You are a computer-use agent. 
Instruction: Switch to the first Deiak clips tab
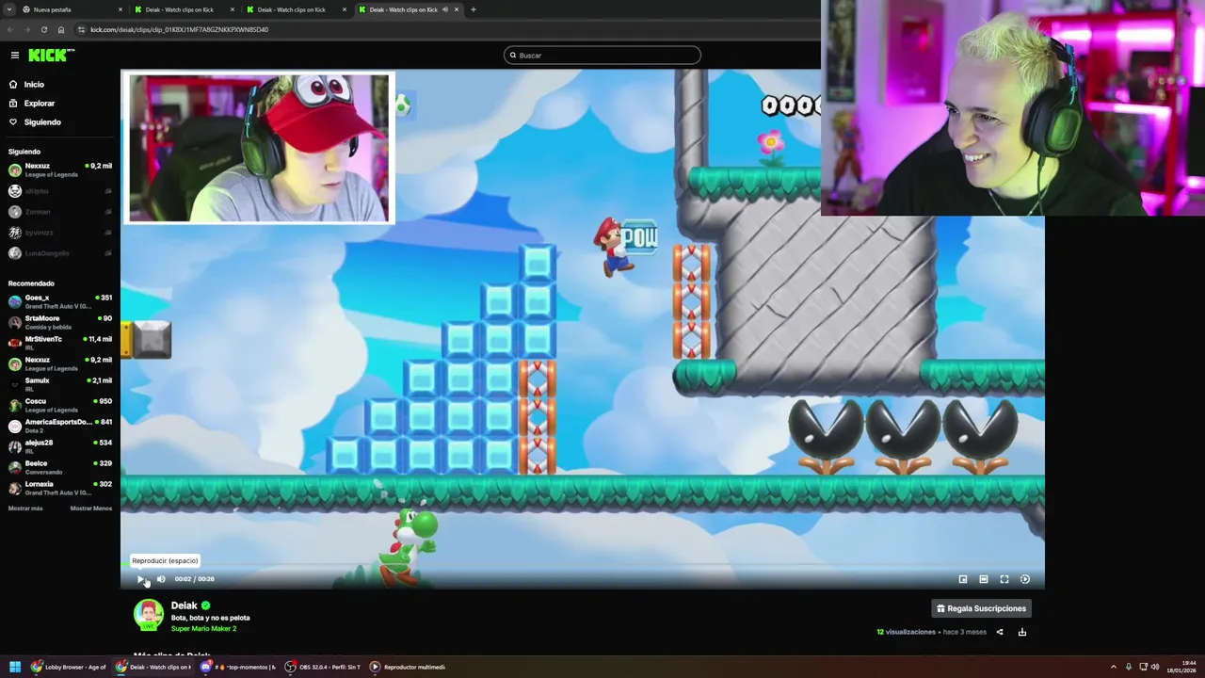(x=184, y=9)
